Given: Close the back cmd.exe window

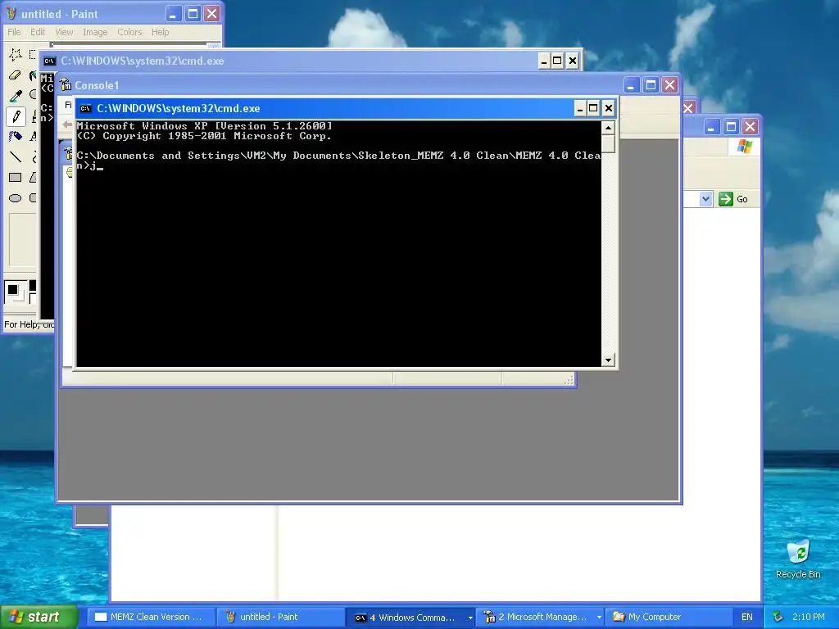Looking at the screenshot, I should point(573,61).
